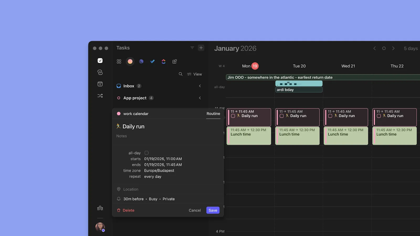Open Monday's Lunch time event
Image resolution: width=420 pixels, height=236 pixels.
249,136
